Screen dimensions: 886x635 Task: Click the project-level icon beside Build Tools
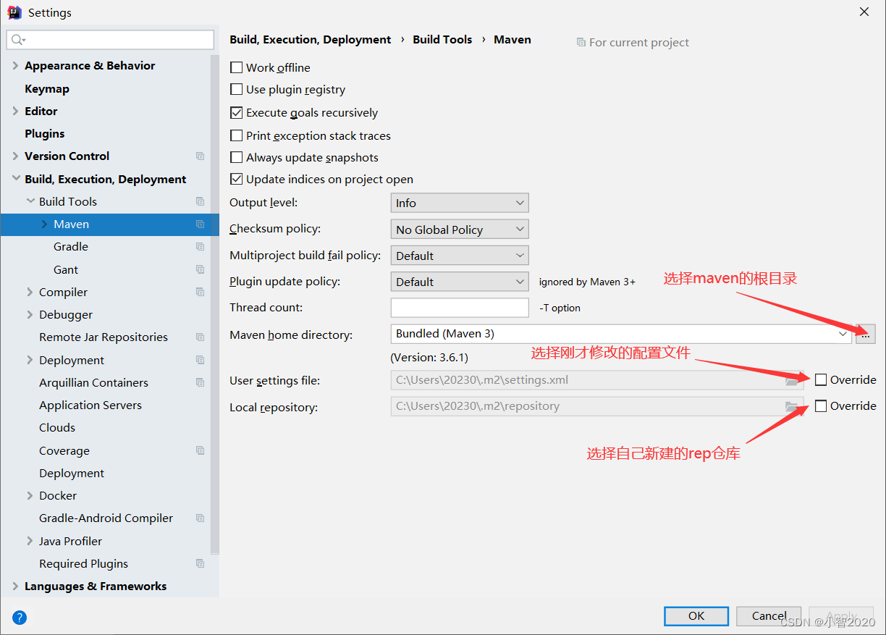tap(200, 201)
